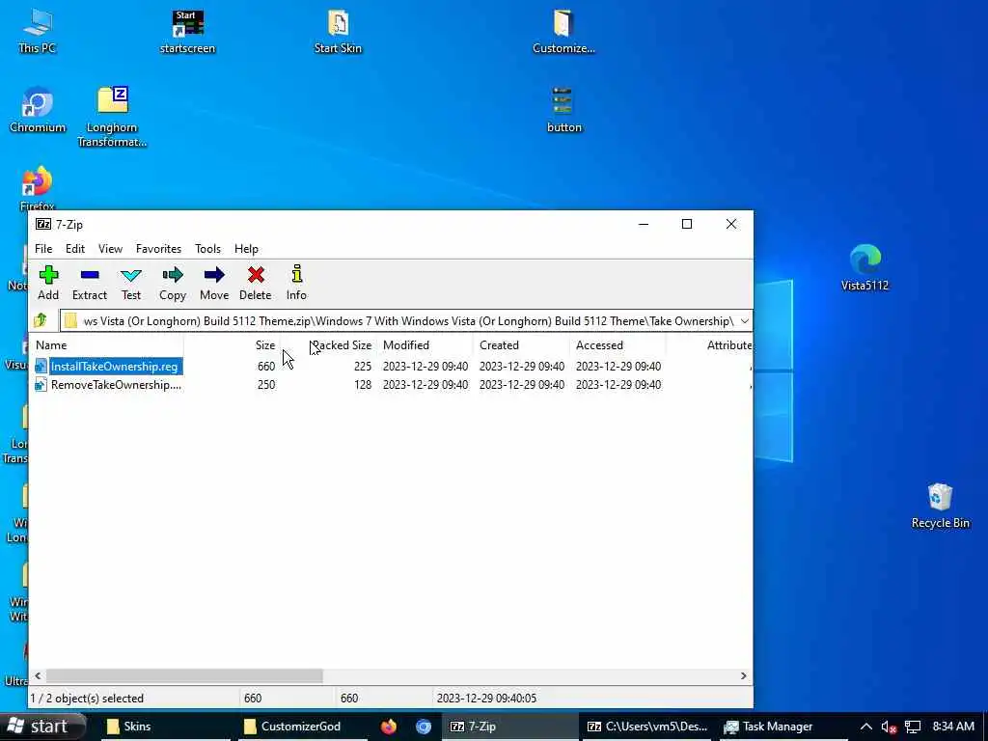Sort by Packed Size column
This screenshot has width=988, height=741.
tap(328, 345)
